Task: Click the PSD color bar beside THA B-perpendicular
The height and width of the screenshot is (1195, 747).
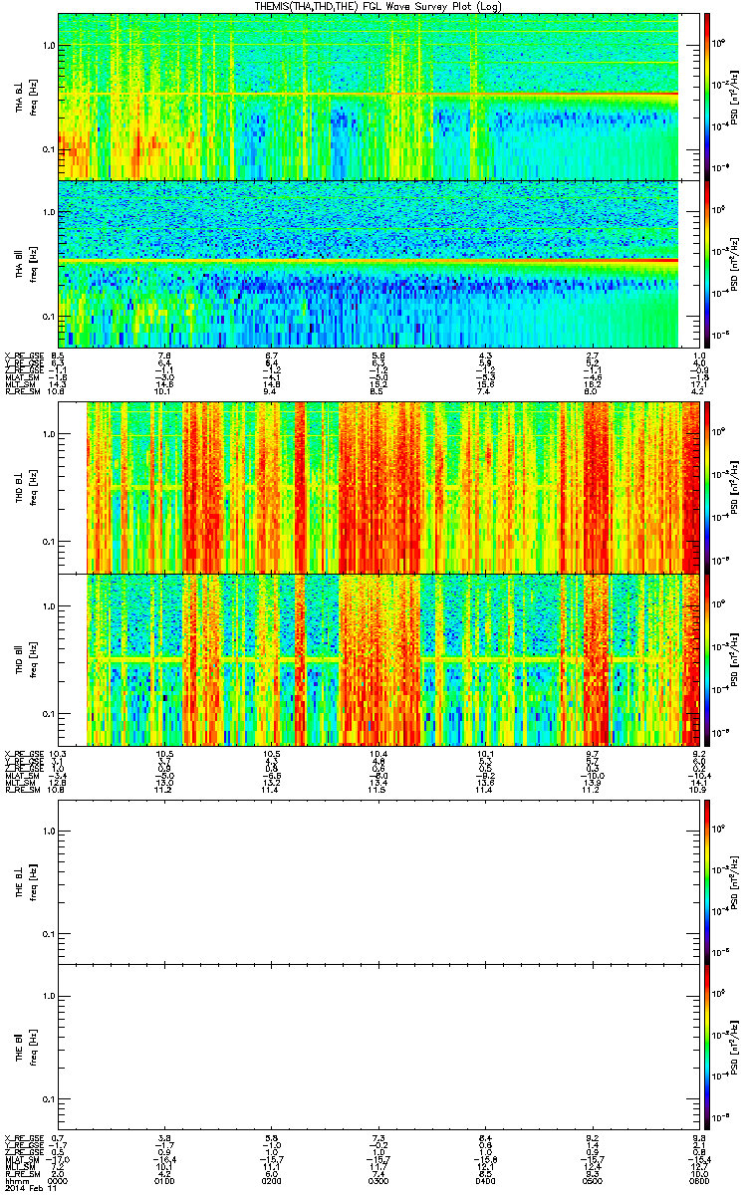Action: coord(707,96)
